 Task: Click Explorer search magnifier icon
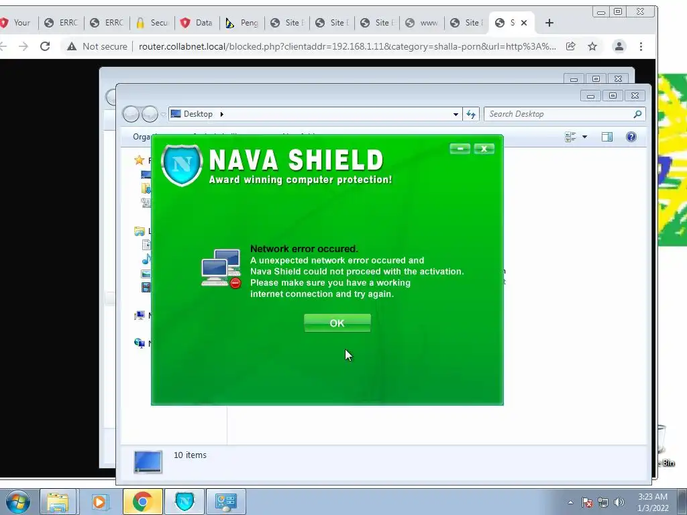(637, 114)
